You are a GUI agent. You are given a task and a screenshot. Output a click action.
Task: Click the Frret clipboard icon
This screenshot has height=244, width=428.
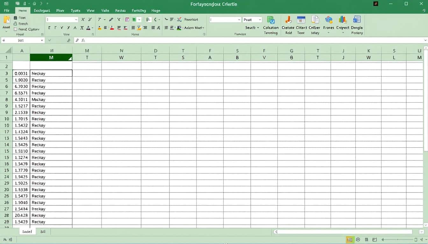[x=15, y=18]
